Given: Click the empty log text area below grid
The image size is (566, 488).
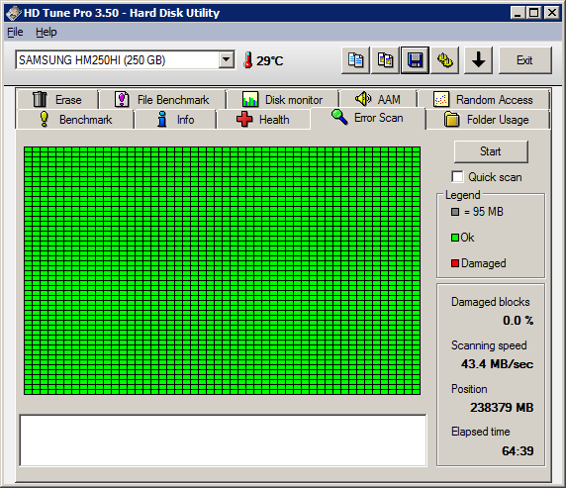Looking at the screenshot, I should point(223,440).
